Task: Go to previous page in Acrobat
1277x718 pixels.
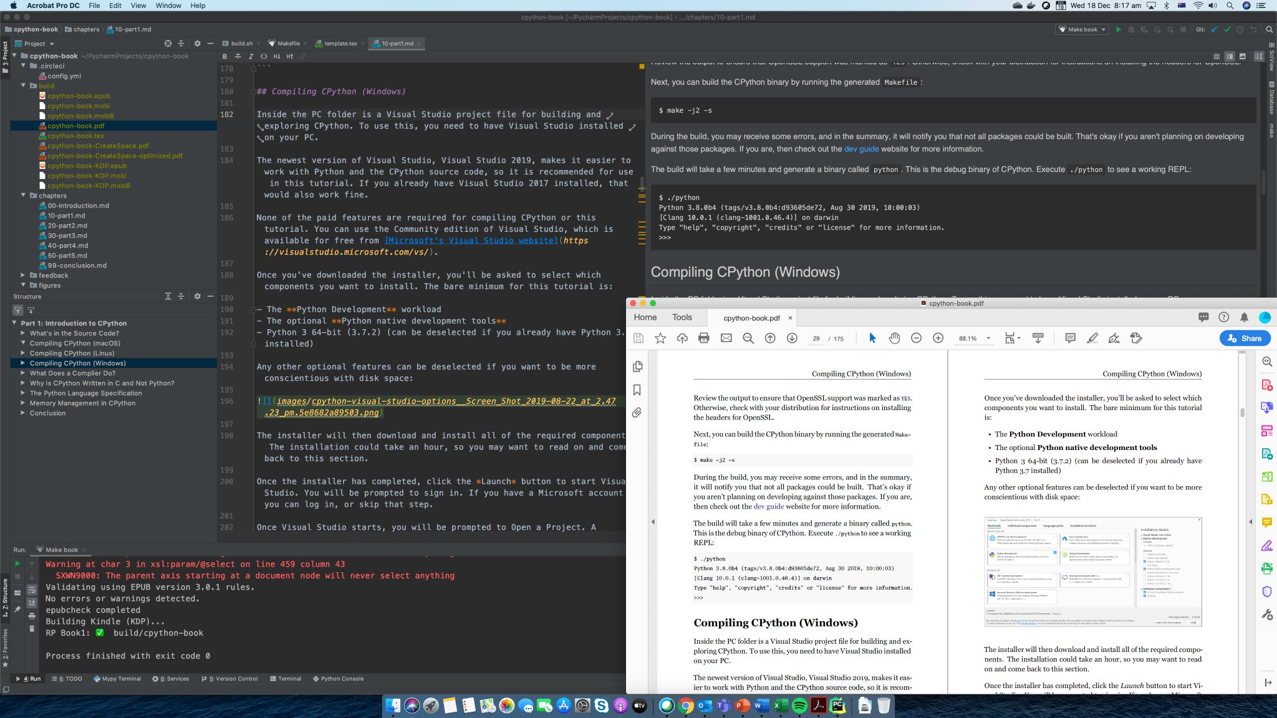Action: [x=770, y=338]
